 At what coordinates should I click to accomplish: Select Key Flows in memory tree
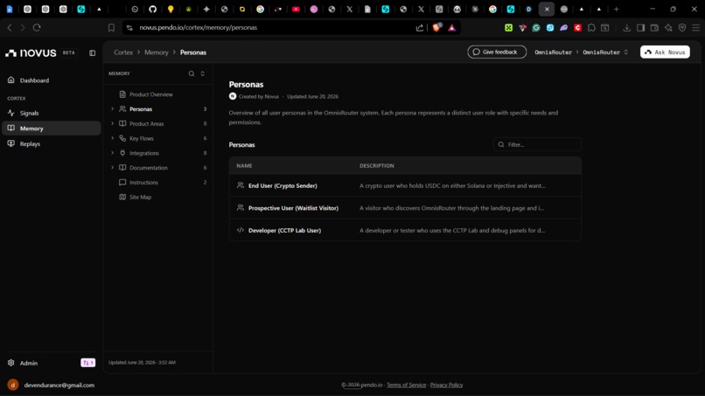[x=142, y=138]
